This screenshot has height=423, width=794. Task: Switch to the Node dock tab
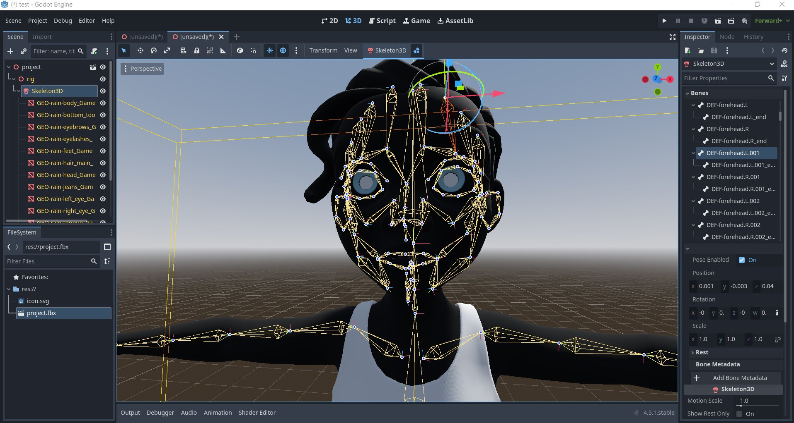click(x=727, y=37)
